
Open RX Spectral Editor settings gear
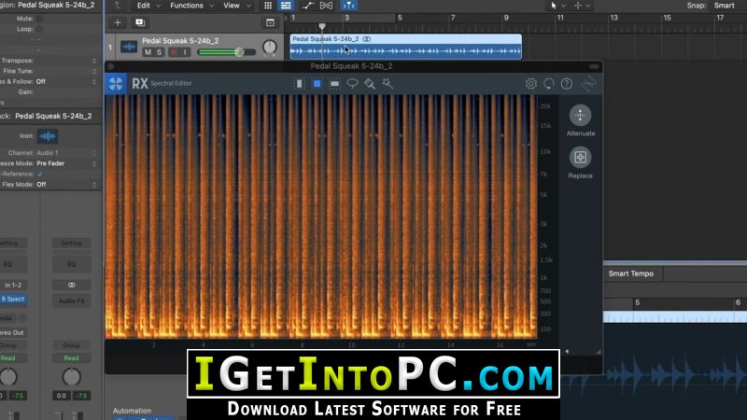530,84
